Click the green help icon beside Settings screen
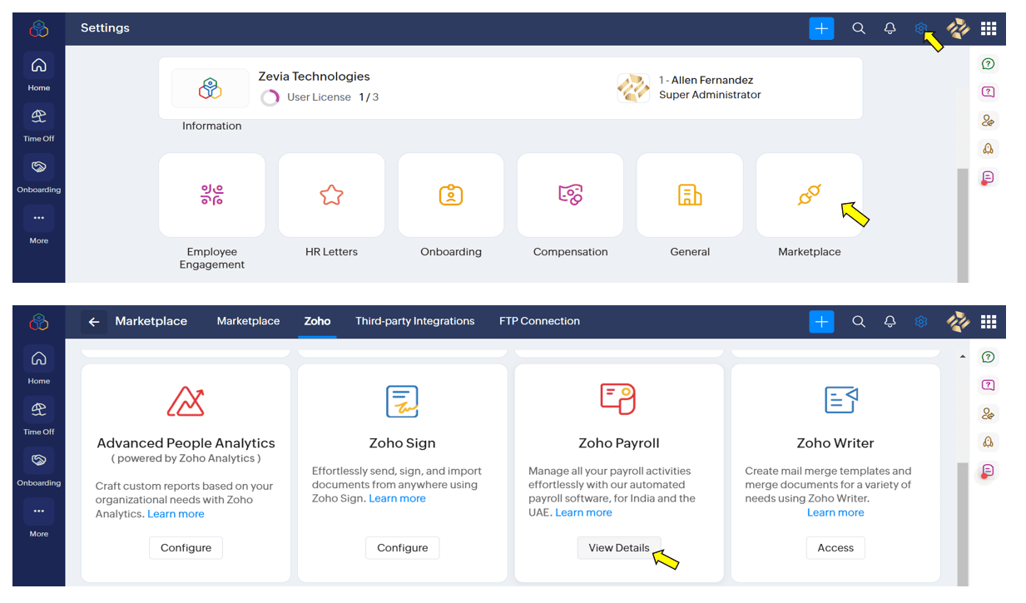This screenshot has height=603, width=1026. (x=988, y=64)
